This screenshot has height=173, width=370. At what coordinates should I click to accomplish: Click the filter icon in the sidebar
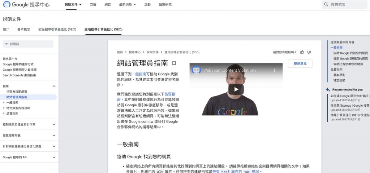(7, 44)
